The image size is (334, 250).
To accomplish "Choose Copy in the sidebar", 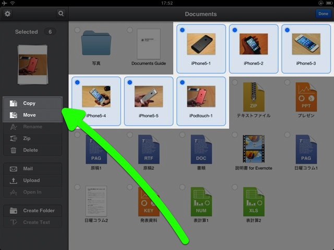I will click(32, 103).
